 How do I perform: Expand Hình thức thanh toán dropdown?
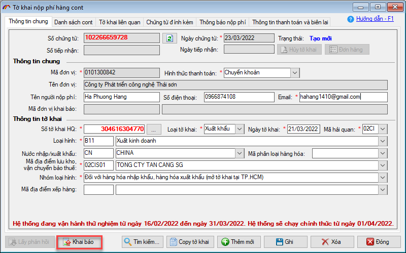pyautogui.click(x=295, y=73)
